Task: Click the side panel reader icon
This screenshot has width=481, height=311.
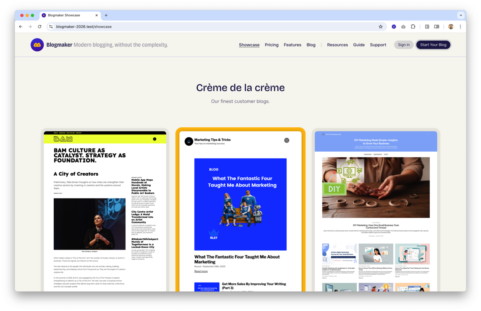Action: (437, 26)
